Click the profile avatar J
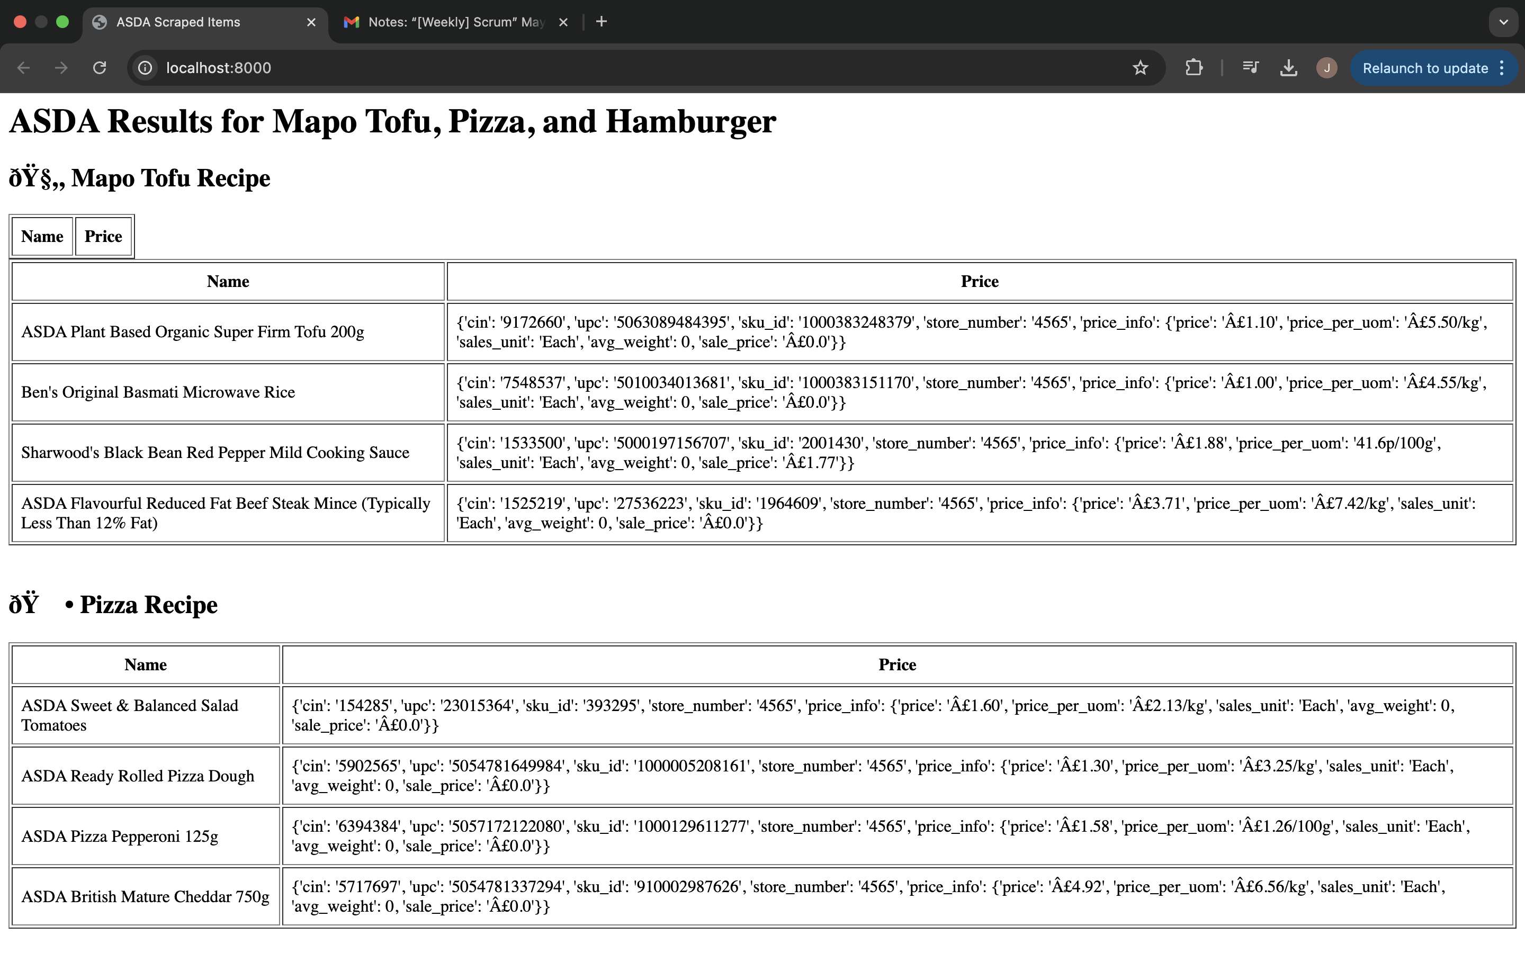1525x953 pixels. point(1326,68)
